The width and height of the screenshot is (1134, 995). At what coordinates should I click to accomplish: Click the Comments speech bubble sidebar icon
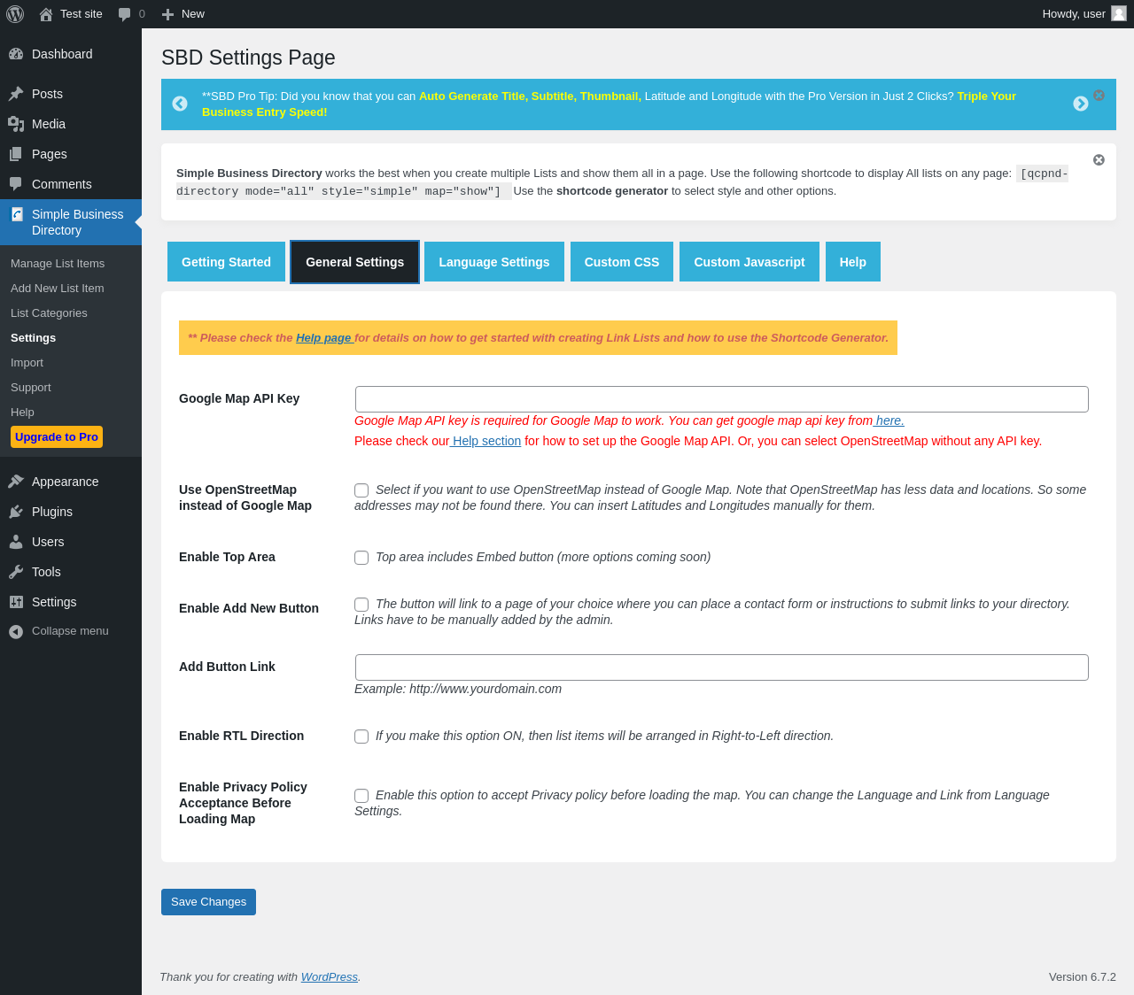(x=16, y=184)
